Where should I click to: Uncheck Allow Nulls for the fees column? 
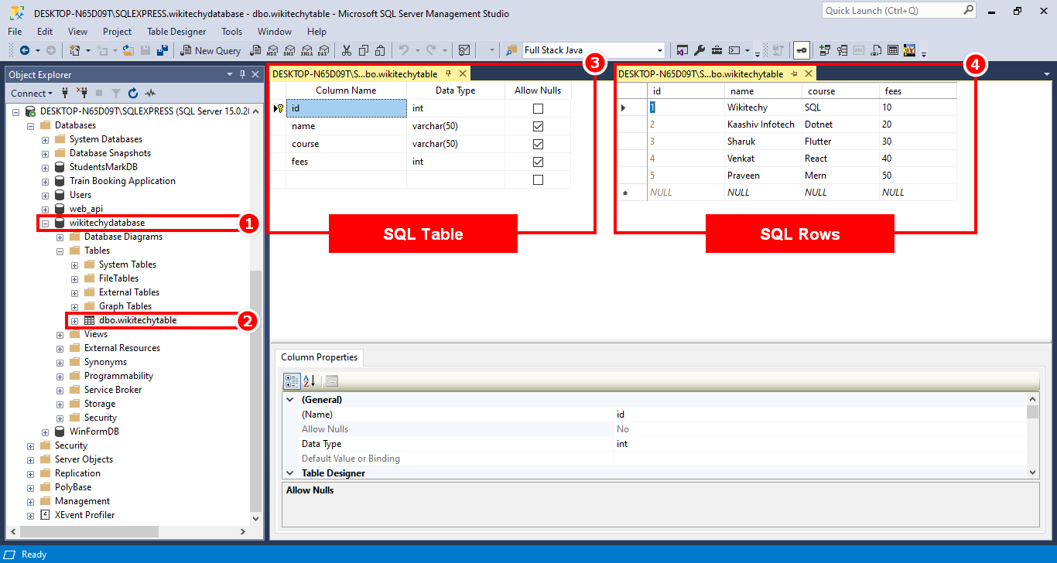pos(538,161)
